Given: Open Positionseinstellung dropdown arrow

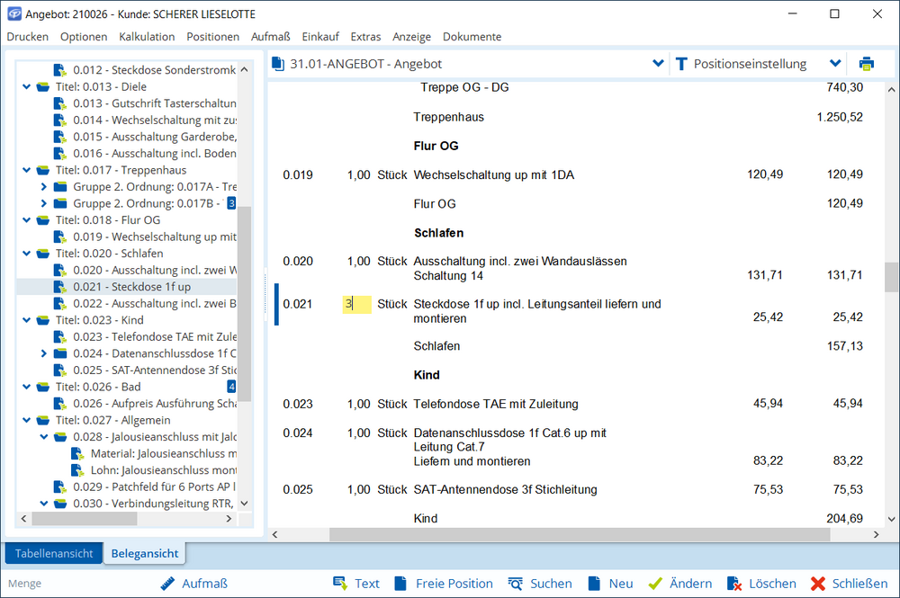Looking at the screenshot, I should (x=835, y=64).
